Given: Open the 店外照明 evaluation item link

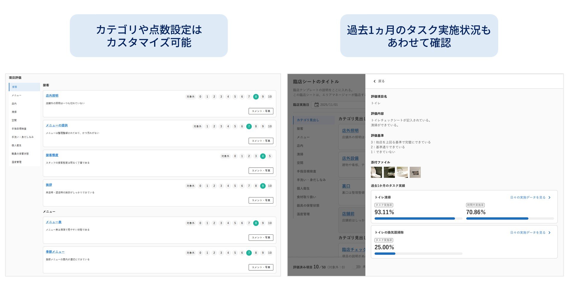Looking at the screenshot, I should click(52, 95).
